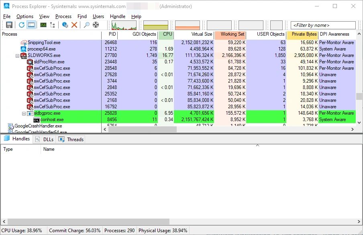This screenshot has width=363, height=235.
Task: Click process list scroll down arrow
Action: (359, 123)
